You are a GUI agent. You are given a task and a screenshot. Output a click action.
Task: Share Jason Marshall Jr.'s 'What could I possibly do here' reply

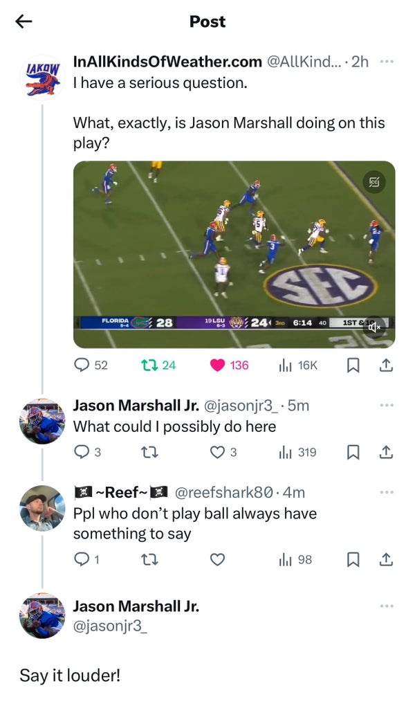(x=387, y=452)
